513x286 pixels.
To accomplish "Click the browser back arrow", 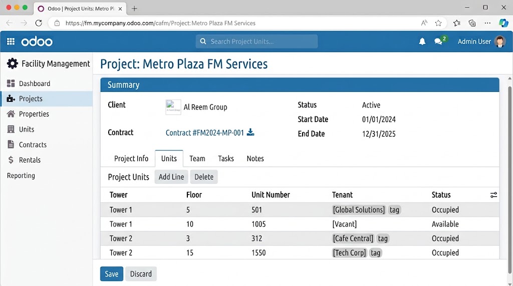I will 10,23.
